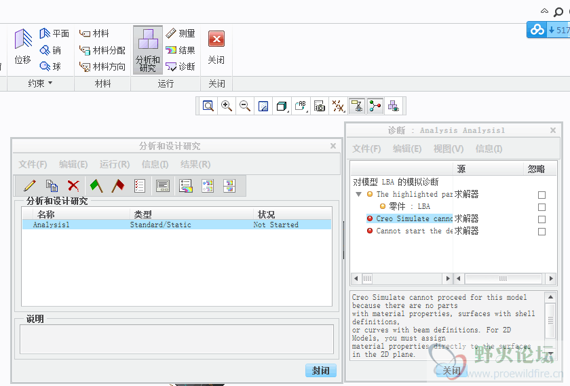570x386 pixels.
Task: Open the 材料方向 material orientation tool
Action: 102,66
